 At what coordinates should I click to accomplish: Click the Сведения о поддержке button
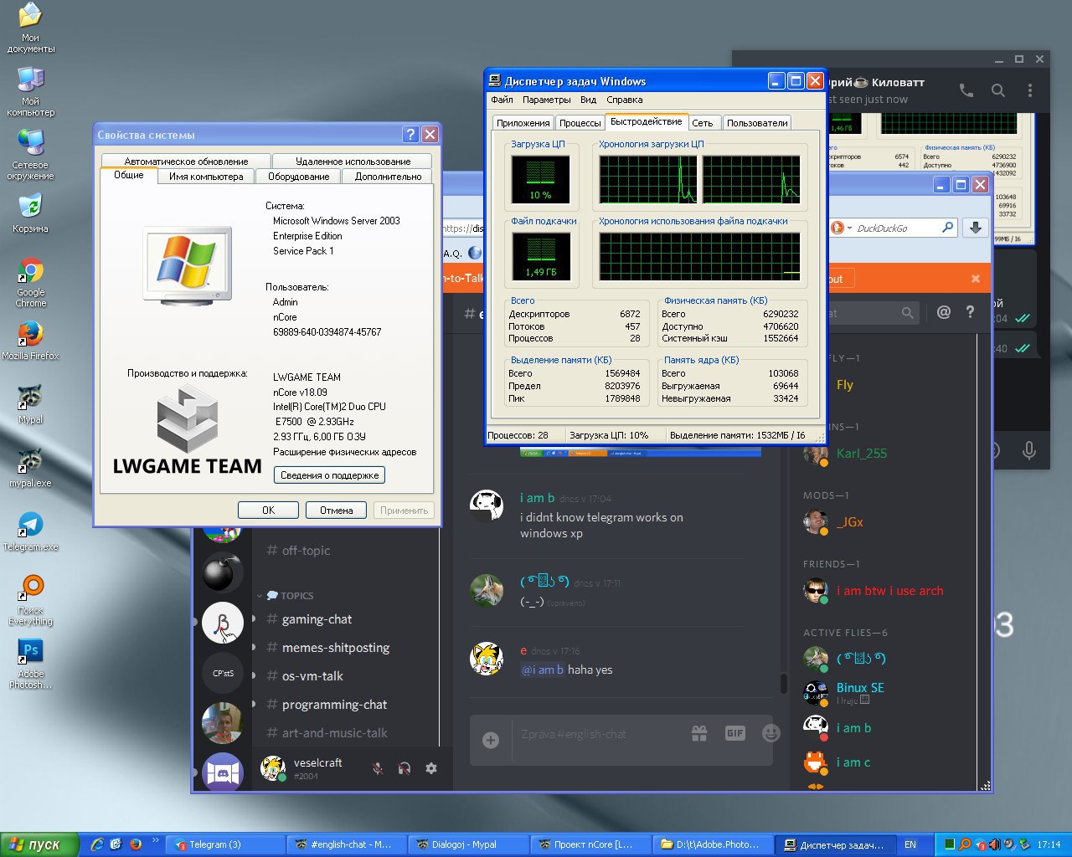pyautogui.click(x=330, y=475)
